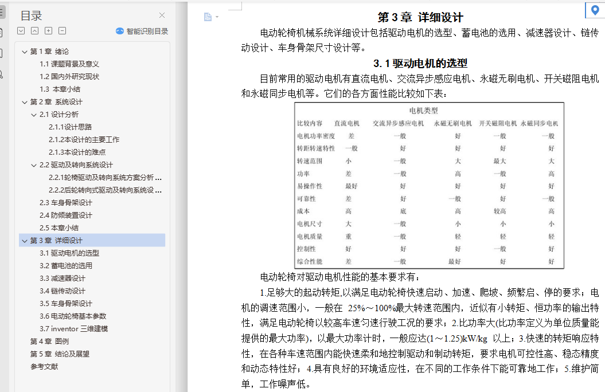
Task: Select 2.3 车身骨架设计 in outline
Action: coord(66,203)
